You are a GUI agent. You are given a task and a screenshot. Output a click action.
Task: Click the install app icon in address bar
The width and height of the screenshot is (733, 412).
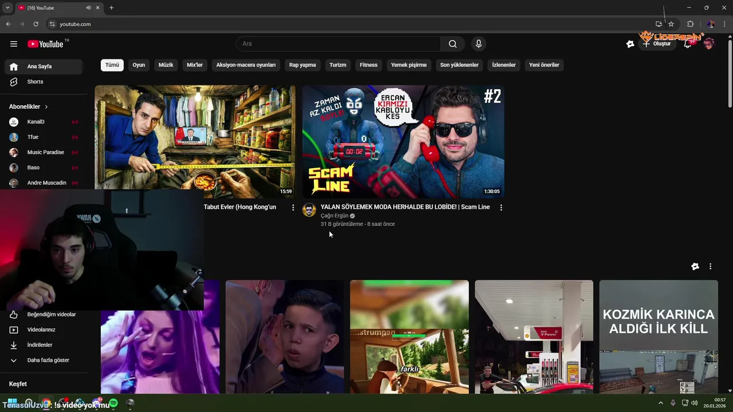point(659,24)
